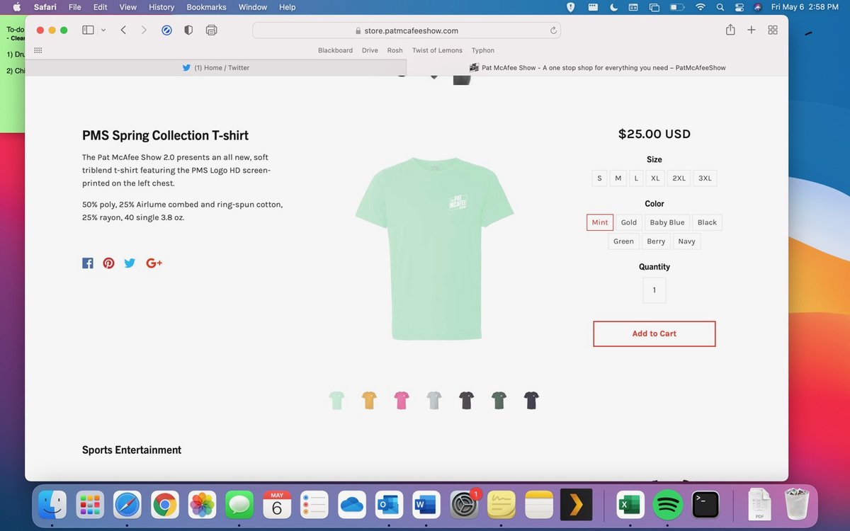This screenshot has height=531, width=850.
Task: View the mint shirt thumbnail
Action: [x=336, y=401]
